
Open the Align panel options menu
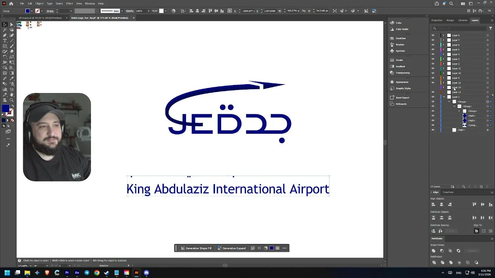click(492, 192)
